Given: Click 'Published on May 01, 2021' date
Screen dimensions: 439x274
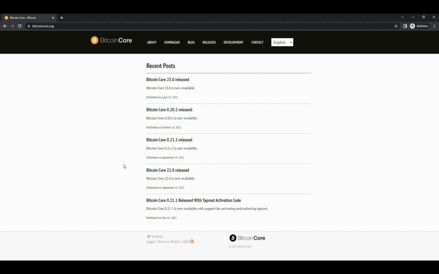Looking at the screenshot, I should point(161,218).
